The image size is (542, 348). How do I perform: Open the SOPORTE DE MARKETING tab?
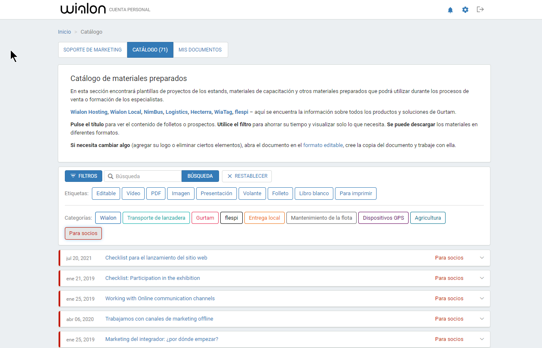coord(92,49)
